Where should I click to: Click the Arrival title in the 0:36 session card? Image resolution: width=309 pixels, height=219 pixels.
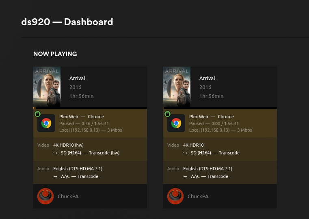pyautogui.click(x=77, y=78)
